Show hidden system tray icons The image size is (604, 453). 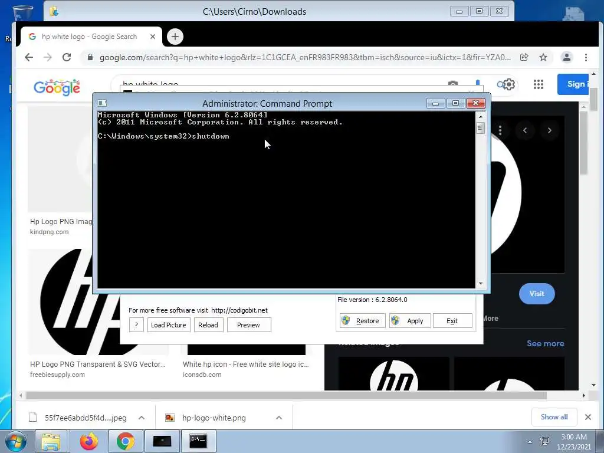(530, 442)
